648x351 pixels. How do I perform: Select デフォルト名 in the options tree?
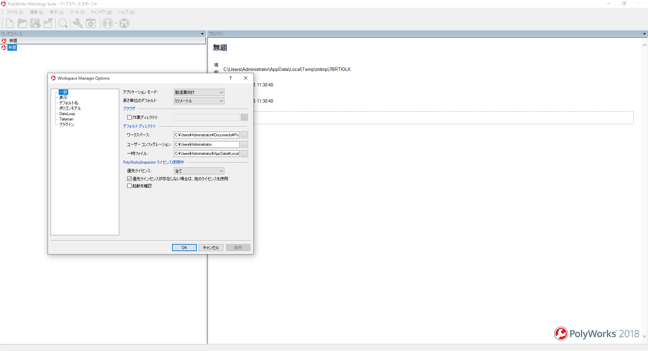[69, 103]
